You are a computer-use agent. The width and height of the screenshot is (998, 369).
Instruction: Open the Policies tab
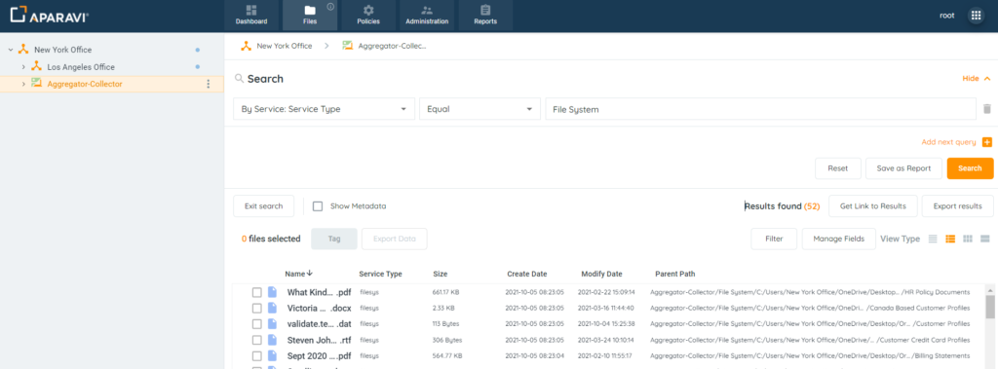(368, 16)
